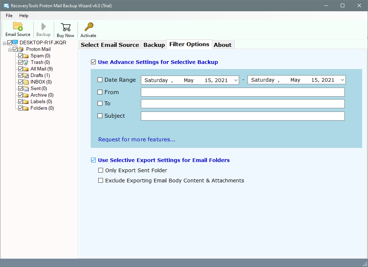
Task: Collapse the DESKTOP-R1FJKQR tree node
Action: (4, 43)
